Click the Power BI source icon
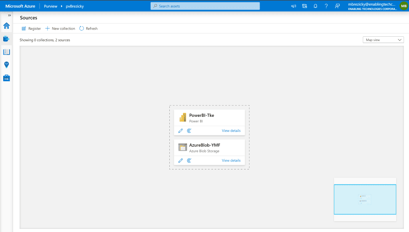This screenshot has width=409, height=232. (x=183, y=118)
